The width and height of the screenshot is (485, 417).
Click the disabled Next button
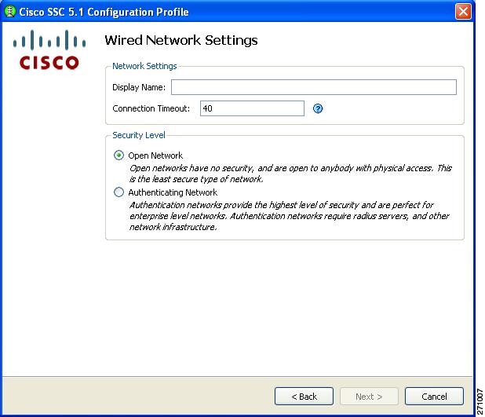point(369,397)
